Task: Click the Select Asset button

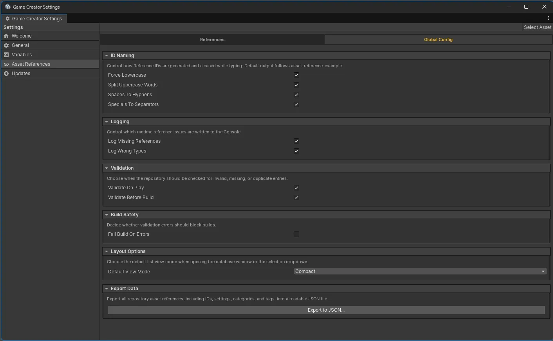Action: pos(537,27)
